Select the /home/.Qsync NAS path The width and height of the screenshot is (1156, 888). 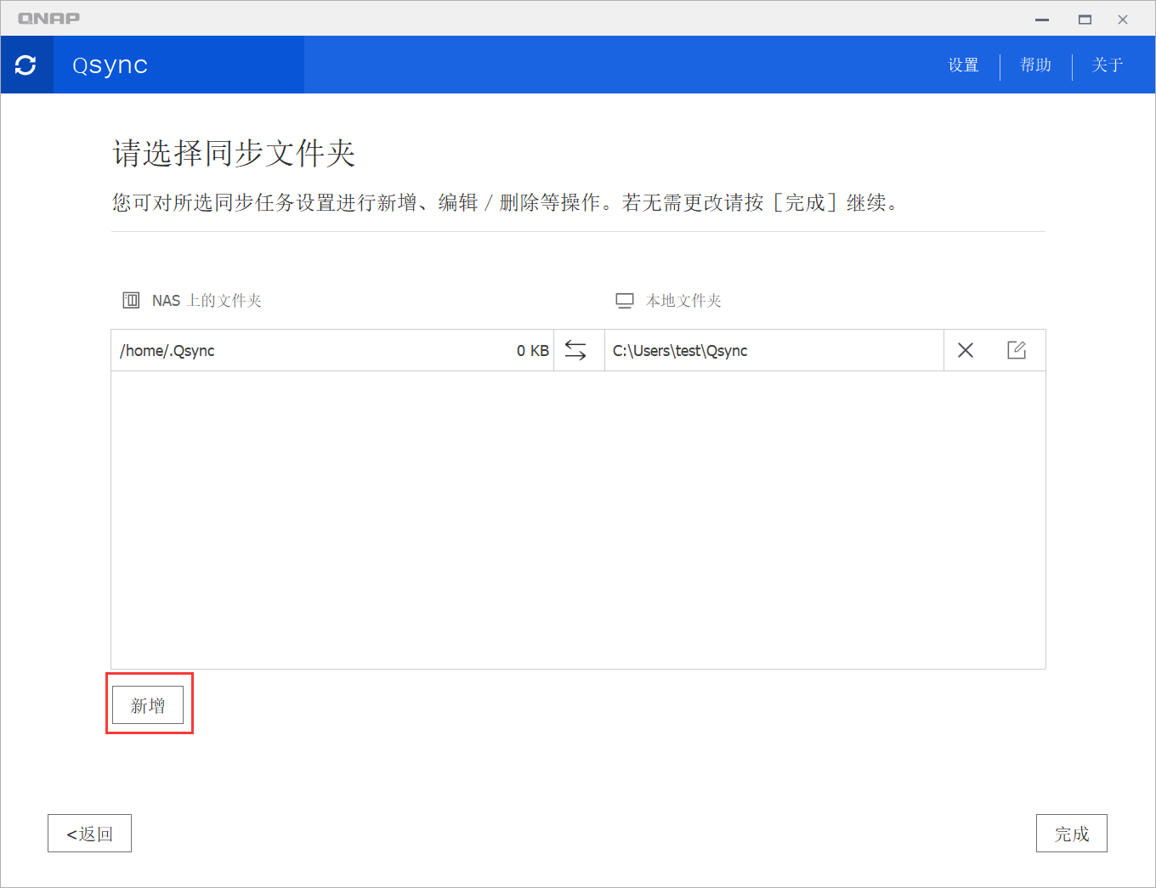pyautogui.click(x=167, y=351)
